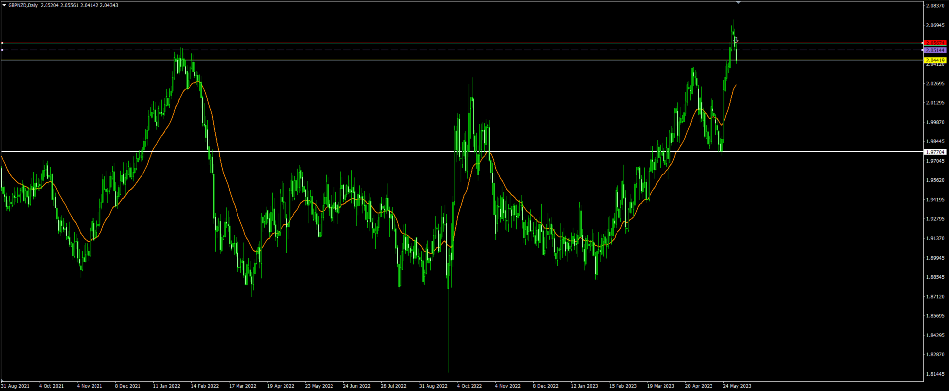Open the dropdown arrow beside GBPNZD,Daily
The width and height of the screenshot is (949, 391).
pos(4,5)
